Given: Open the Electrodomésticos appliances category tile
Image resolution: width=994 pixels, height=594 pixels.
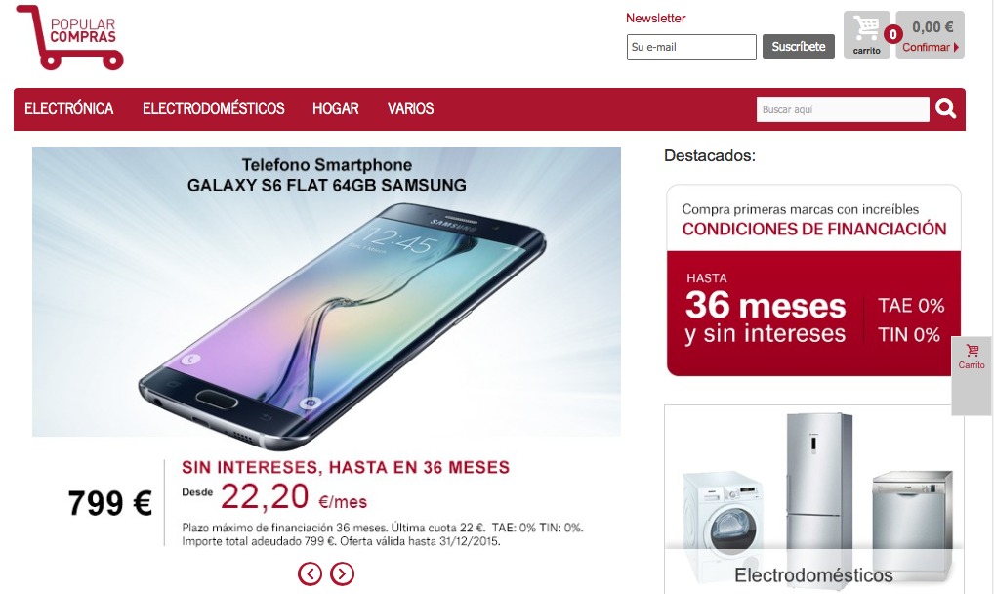Looking at the screenshot, I should [x=814, y=499].
